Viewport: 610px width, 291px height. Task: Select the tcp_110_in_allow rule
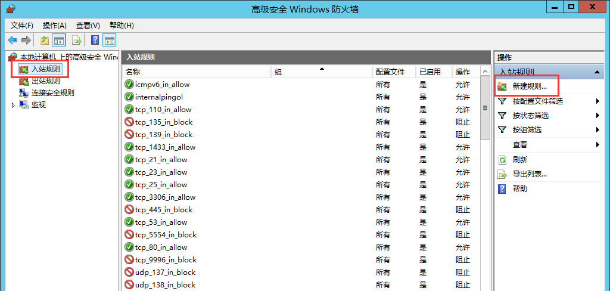point(301,110)
